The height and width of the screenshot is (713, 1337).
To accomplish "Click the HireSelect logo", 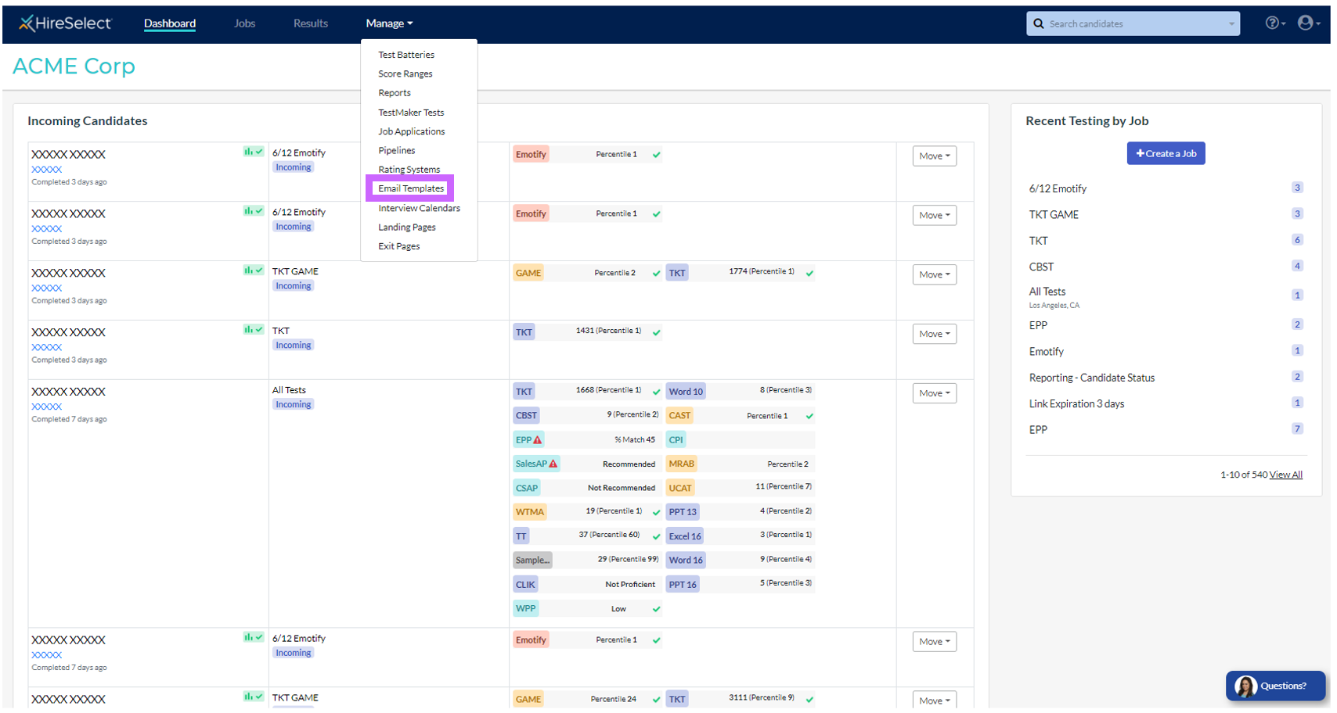I will 66,23.
